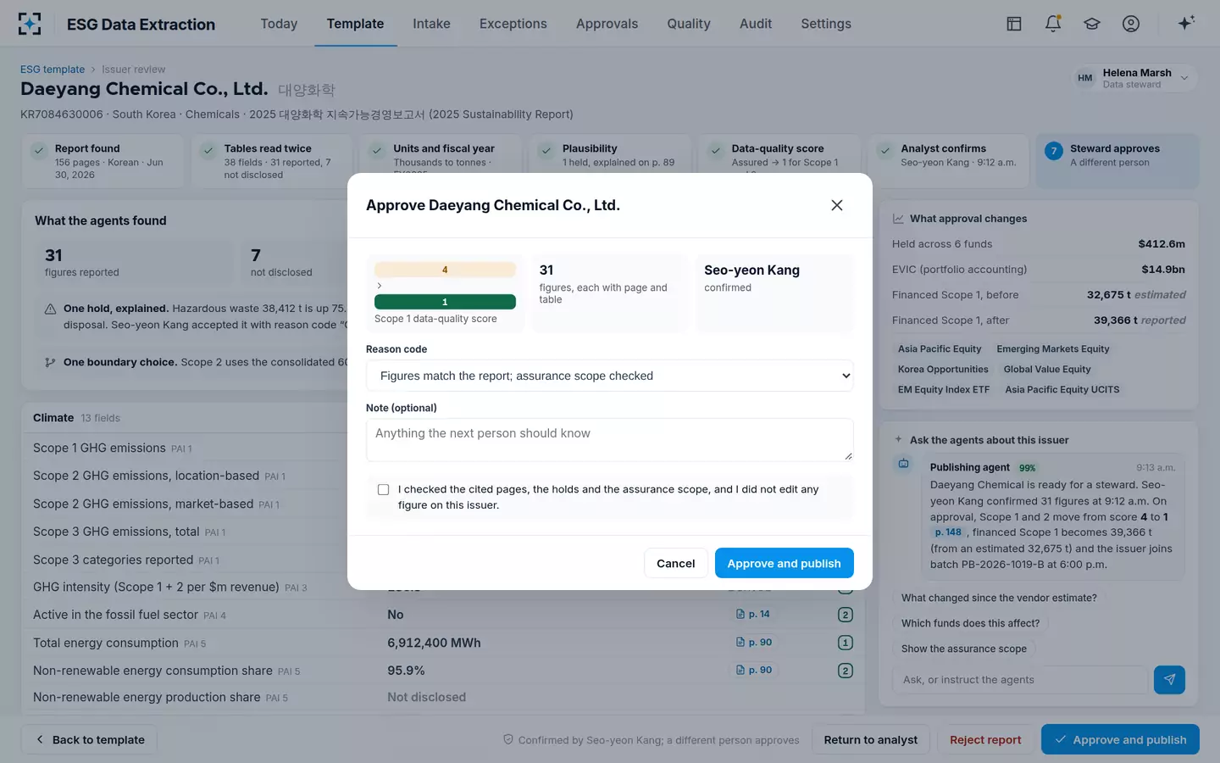Open the account profile icon

1131,24
